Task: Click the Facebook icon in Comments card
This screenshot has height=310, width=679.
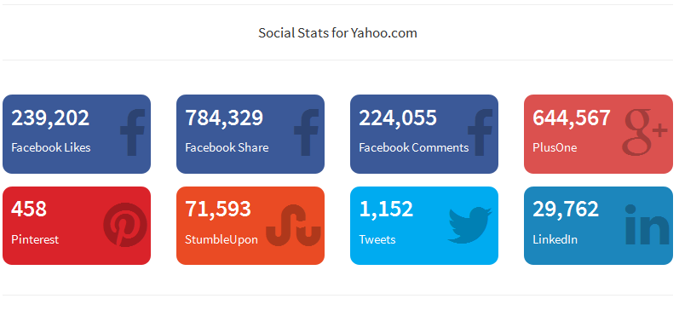Action: coord(480,133)
